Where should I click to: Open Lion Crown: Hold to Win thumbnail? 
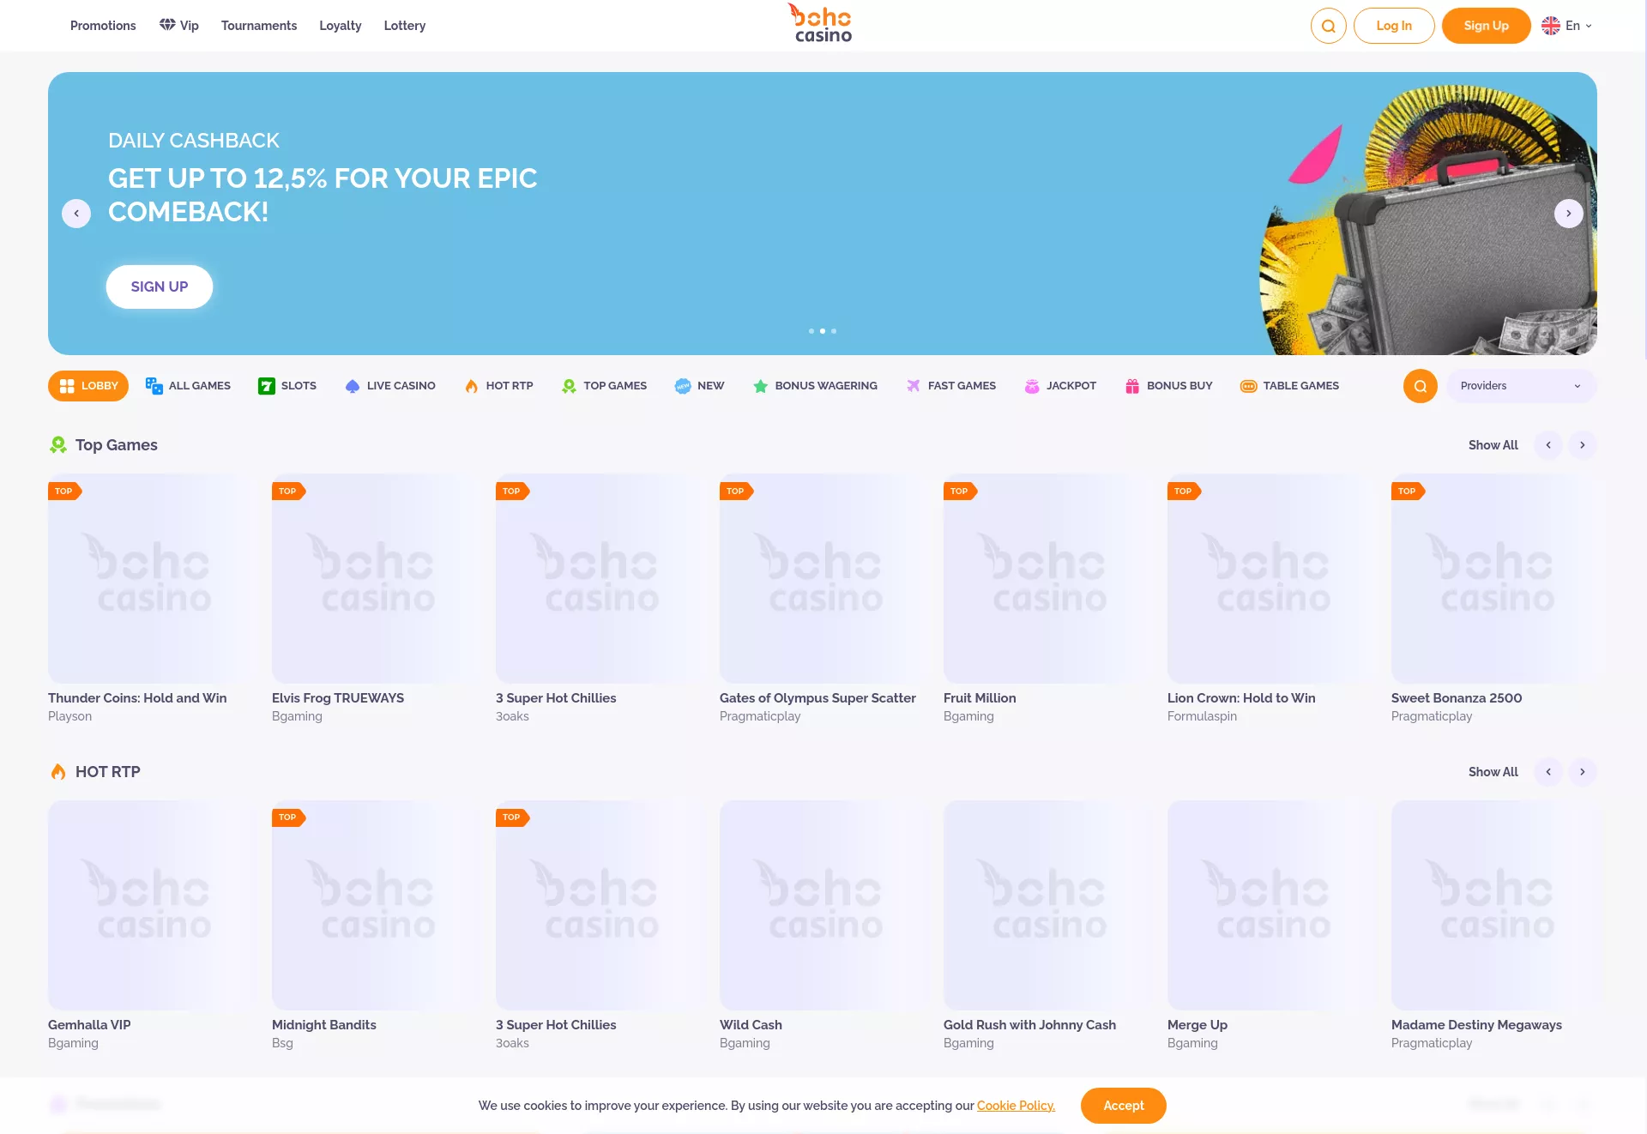point(1272,578)
